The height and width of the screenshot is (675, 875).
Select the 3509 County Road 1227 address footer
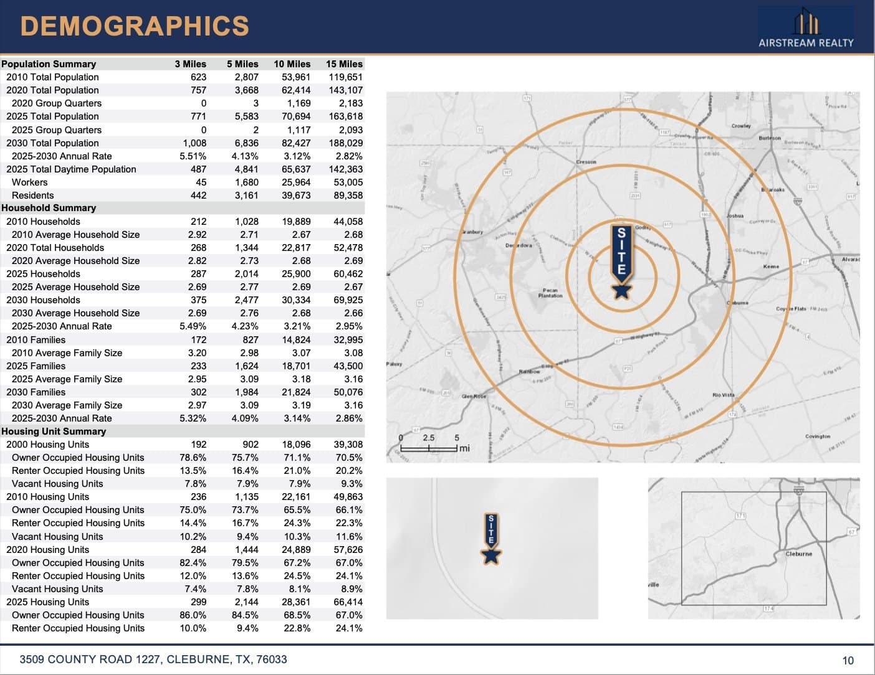[x=153, y=659]
